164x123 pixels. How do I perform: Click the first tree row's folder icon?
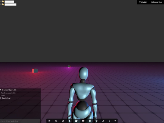point(3,1)
